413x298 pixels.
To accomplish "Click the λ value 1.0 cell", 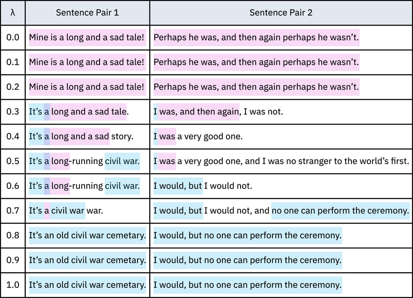I will click(13, 285).
